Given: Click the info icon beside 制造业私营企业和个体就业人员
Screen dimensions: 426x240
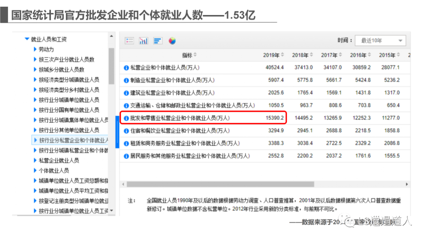Looking at the screenshot, I should click(127, 80).
